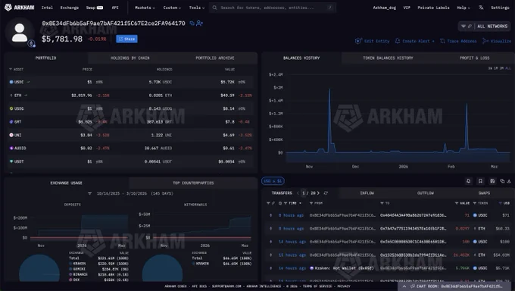Image resolution: width=515 pixels, height=291 pixels.
Task: Click the deposits pie chart
Action: point(39,268)
